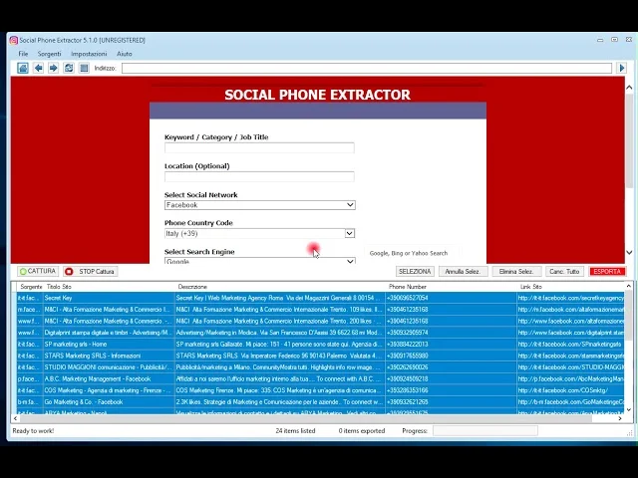Open the Sorgenti menu

49,54
